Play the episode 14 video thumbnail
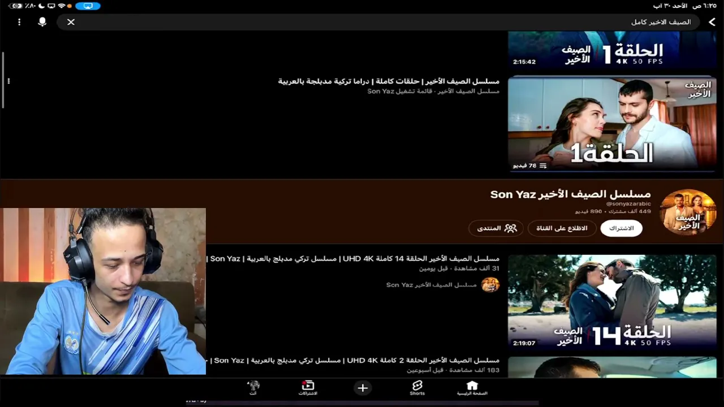 pyautogui.click(x=612, y=302)
